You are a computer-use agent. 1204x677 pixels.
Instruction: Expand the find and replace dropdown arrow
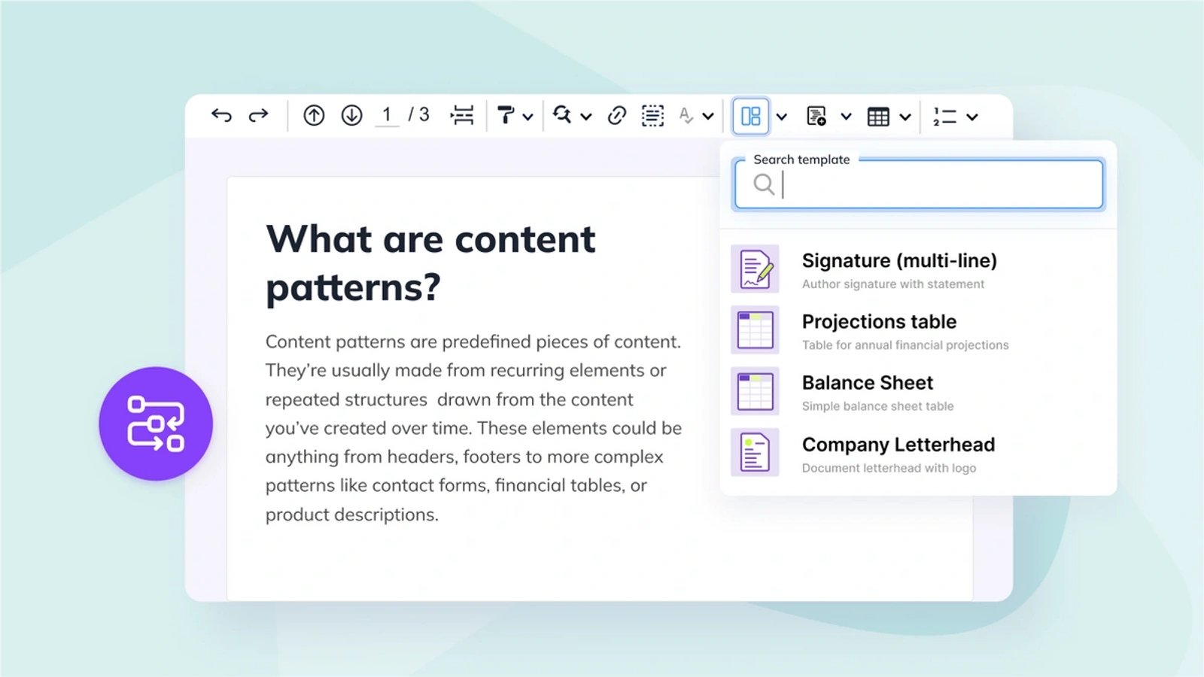pos(585,117)
